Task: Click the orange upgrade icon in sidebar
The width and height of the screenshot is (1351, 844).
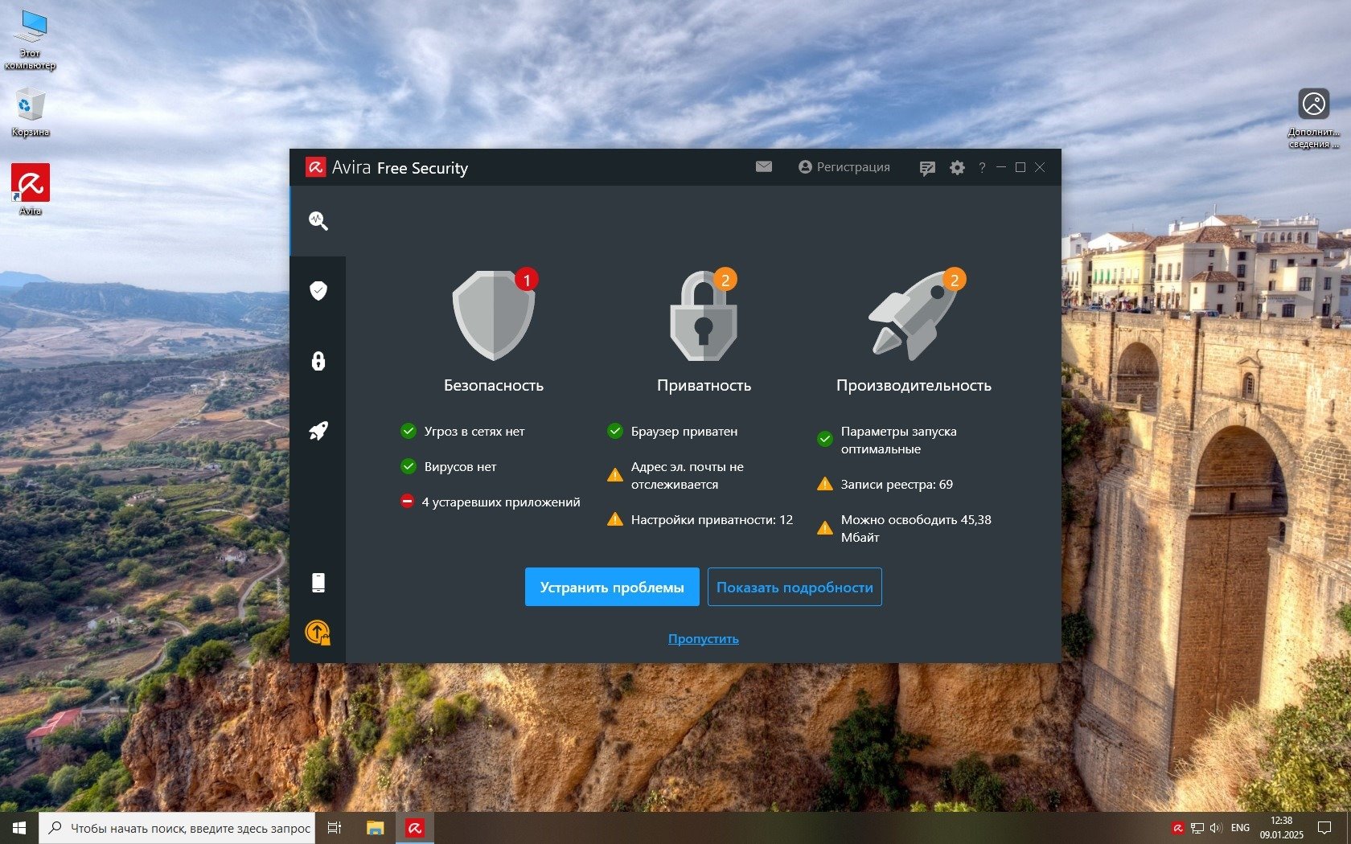Action: pos(318,633)
